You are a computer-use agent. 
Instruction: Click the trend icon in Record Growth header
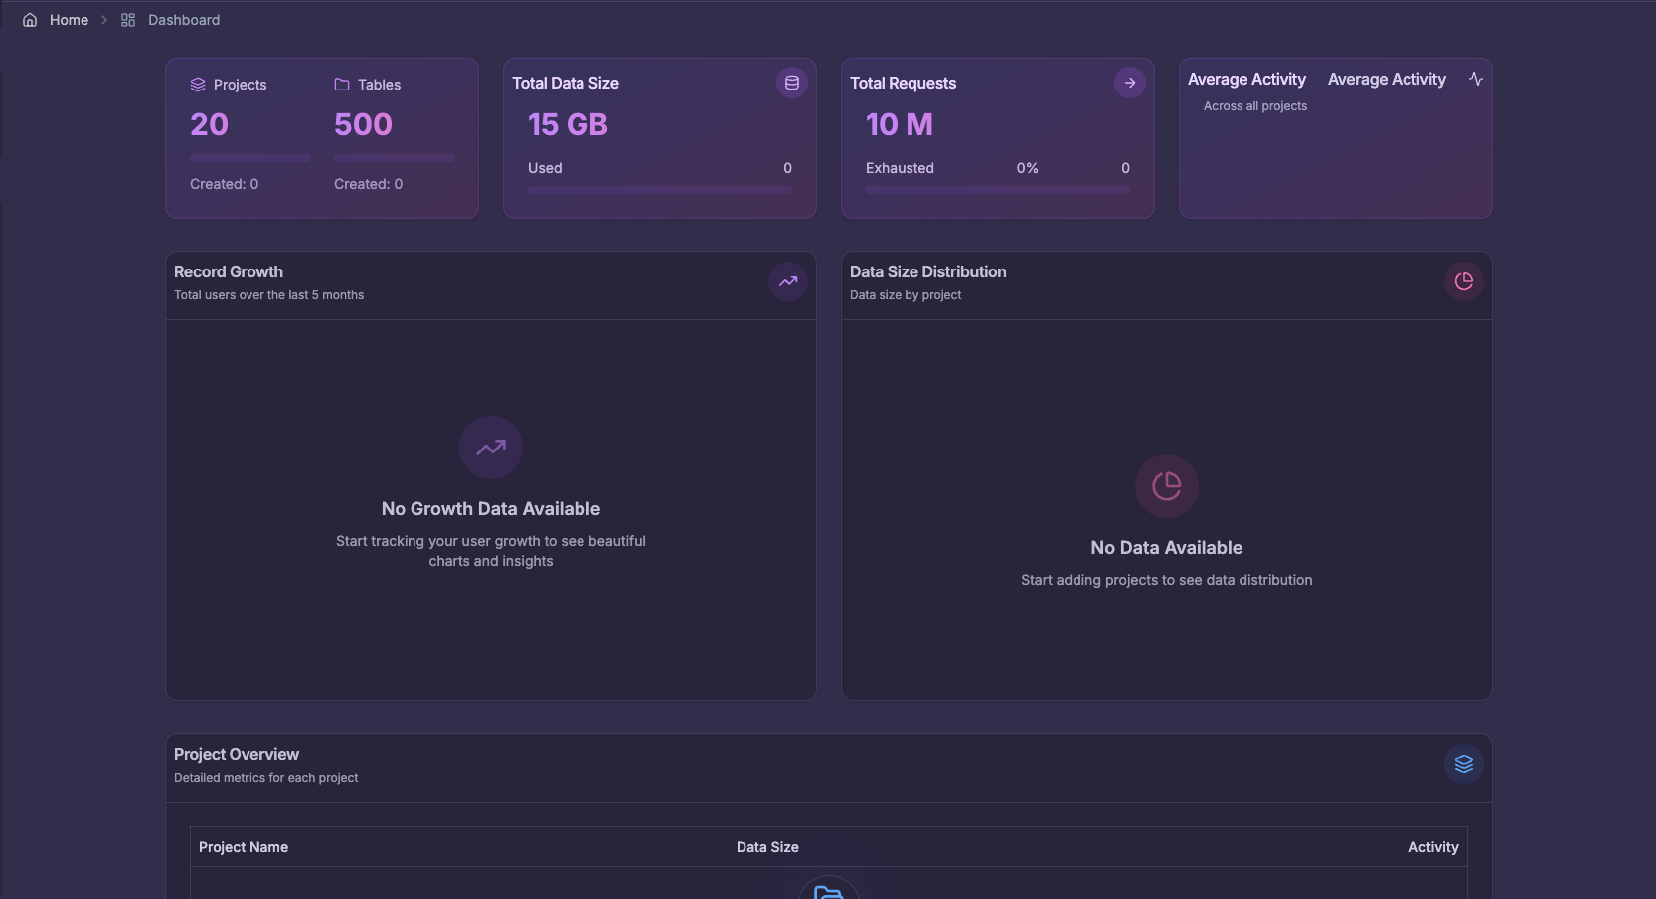(788, 281)
